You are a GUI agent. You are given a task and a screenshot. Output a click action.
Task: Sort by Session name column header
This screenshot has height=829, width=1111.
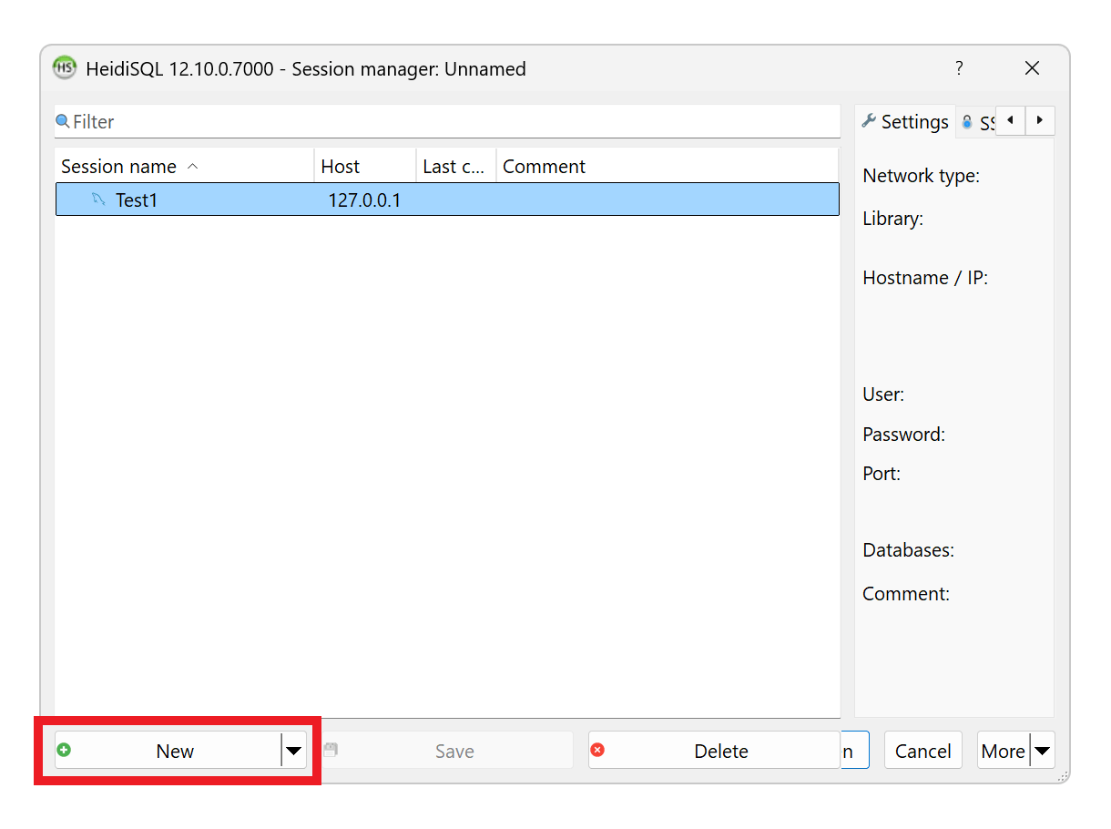click(185, 166)
